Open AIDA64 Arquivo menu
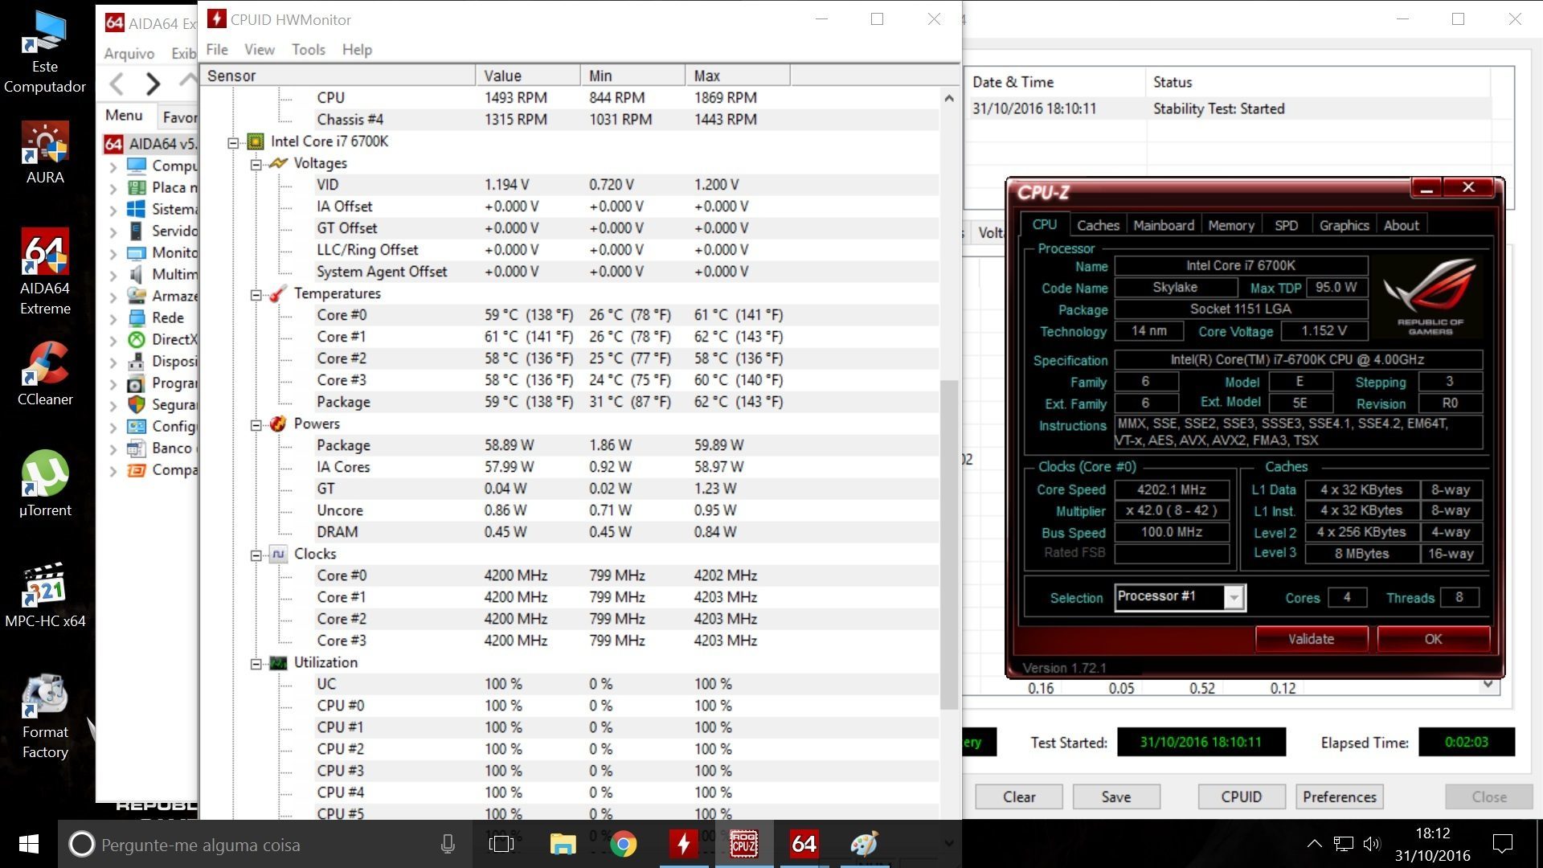This screenshot has height=868, width=1543. [129, 53]
